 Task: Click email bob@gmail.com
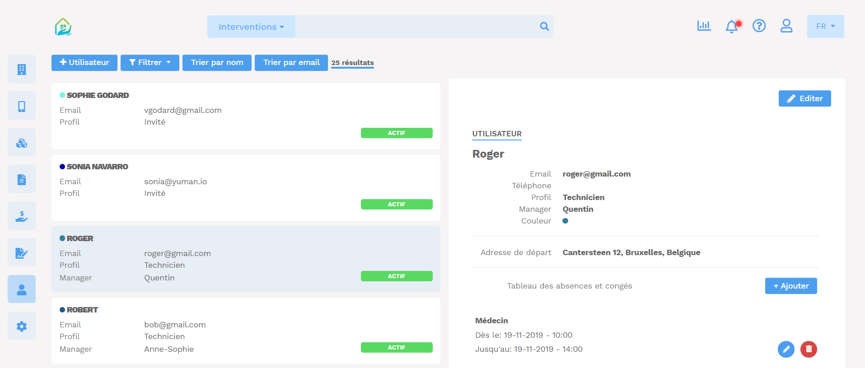[175, 325]
